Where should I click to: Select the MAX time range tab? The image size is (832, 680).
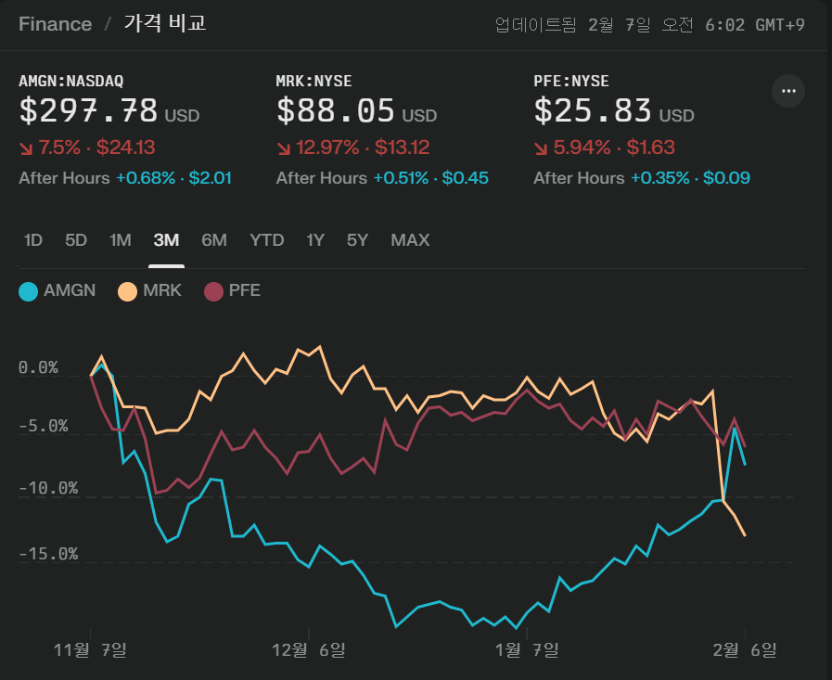click(410, 240)
